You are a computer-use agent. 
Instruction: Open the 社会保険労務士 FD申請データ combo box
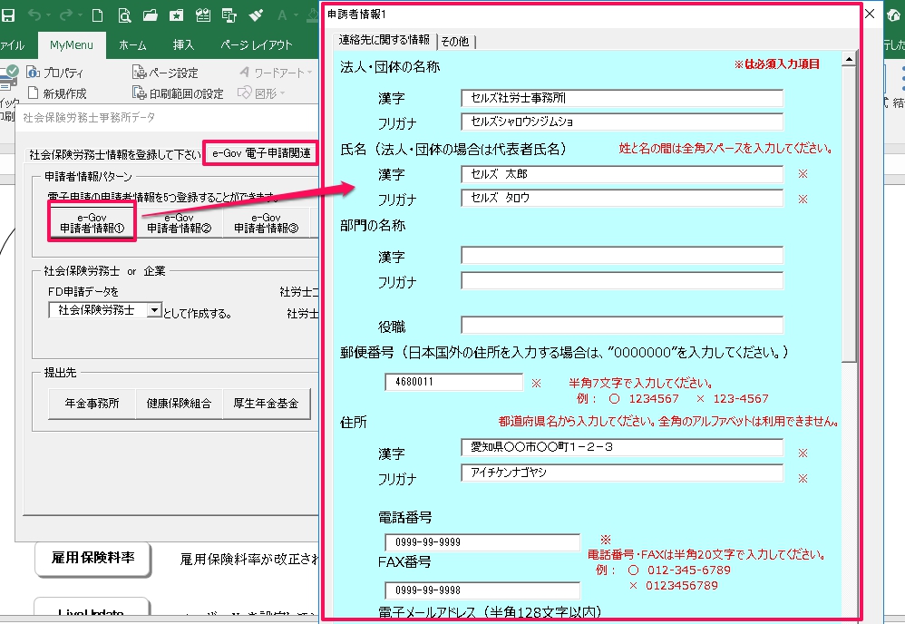[x=105, y=310]
